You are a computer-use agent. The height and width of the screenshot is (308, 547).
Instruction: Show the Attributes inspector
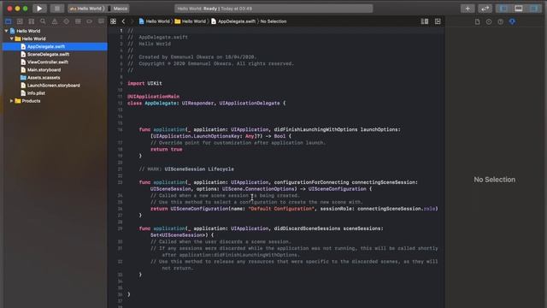tap(512, 21)
